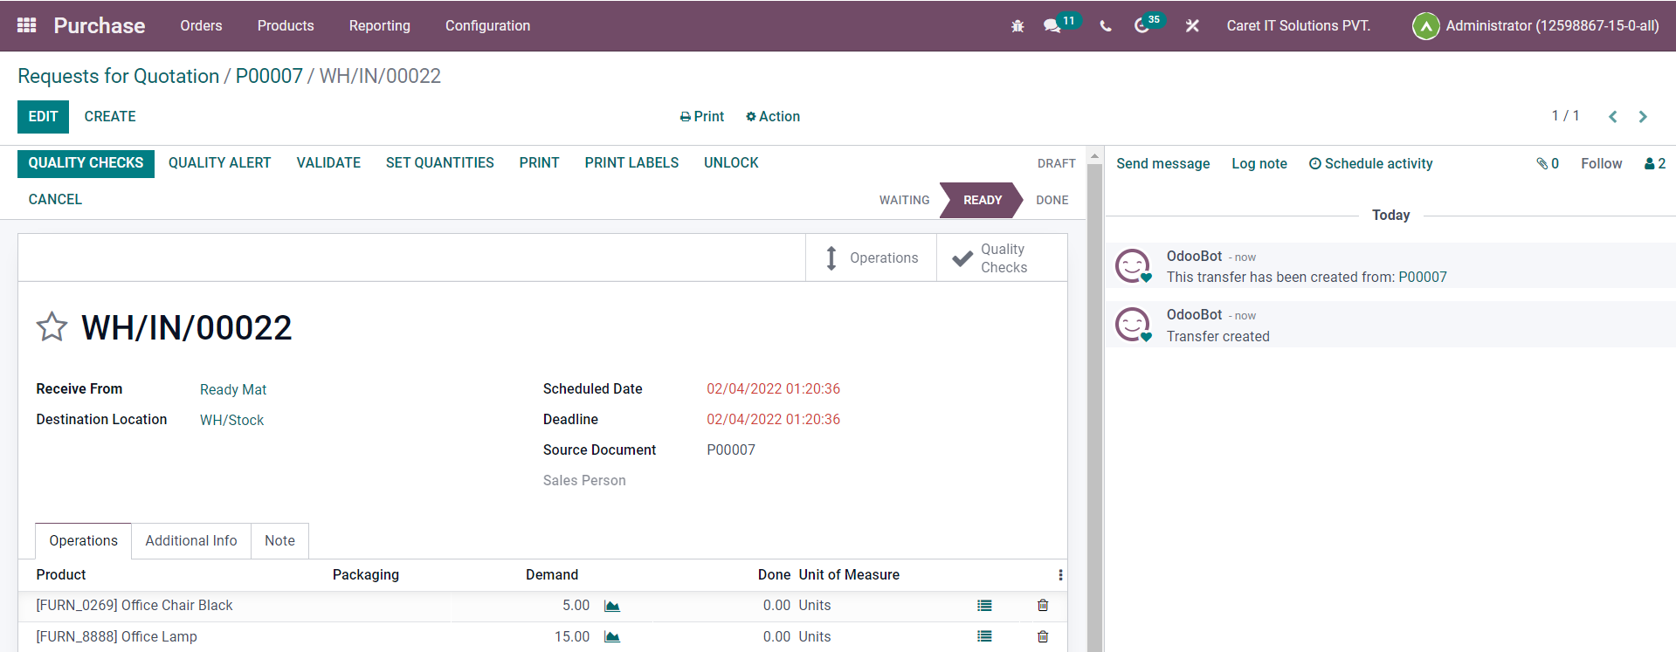This screenshot has height=652, width=1676.
Task: Open the activities clock icon
Action: [x=1142, y=26]
